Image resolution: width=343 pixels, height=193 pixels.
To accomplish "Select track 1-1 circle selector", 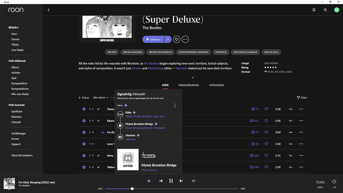I will click(x=84, y=109).
